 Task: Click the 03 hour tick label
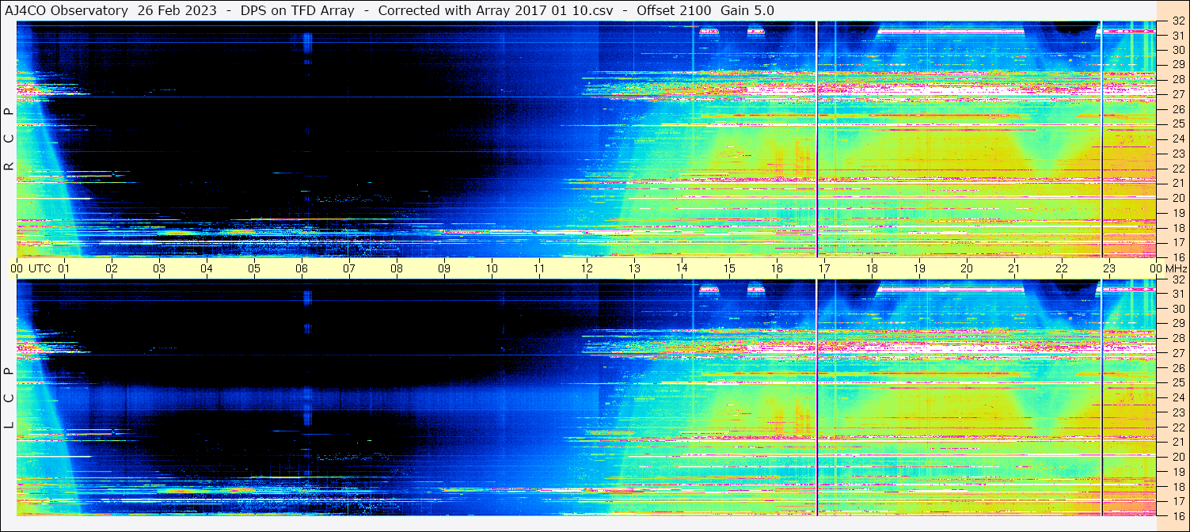tap(159, 268)
